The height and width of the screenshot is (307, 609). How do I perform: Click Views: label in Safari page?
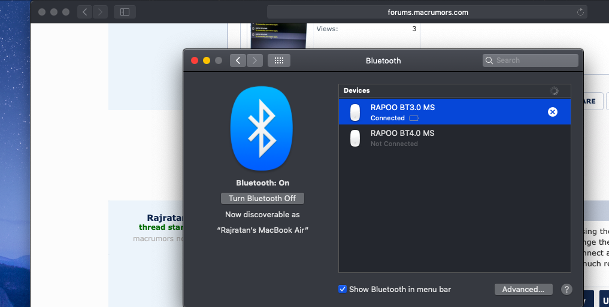327,29
